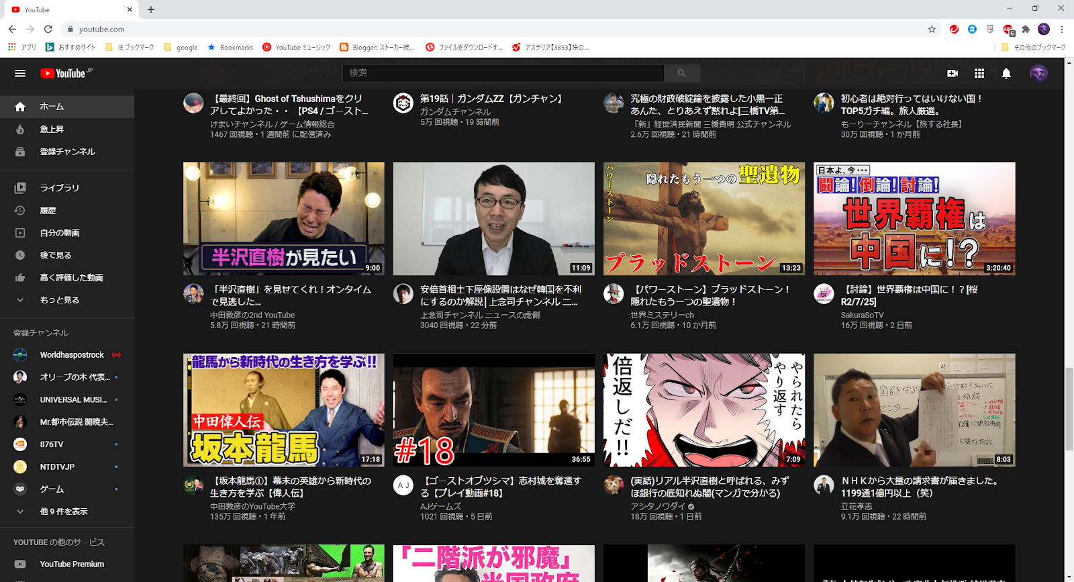Close the YouTube tab

pos(130,9)
